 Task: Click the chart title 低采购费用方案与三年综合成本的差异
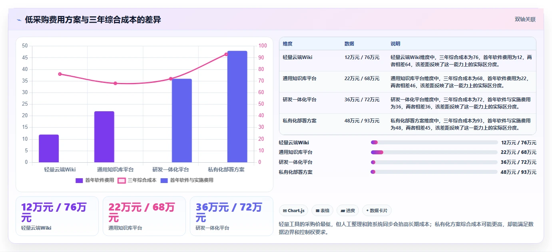click(x=93, y=20)
